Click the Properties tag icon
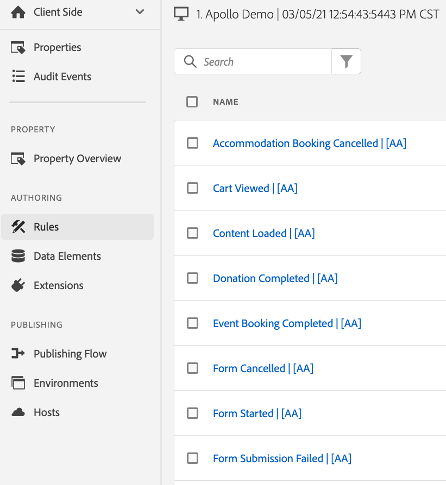 pyautogui.click(x=18, y=47)
